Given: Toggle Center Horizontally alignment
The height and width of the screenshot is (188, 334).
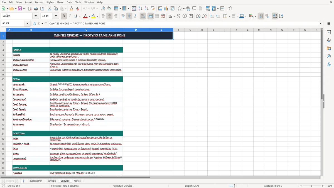Looking at the screenshot, I should pyautogui.click(x=109, y=16).
